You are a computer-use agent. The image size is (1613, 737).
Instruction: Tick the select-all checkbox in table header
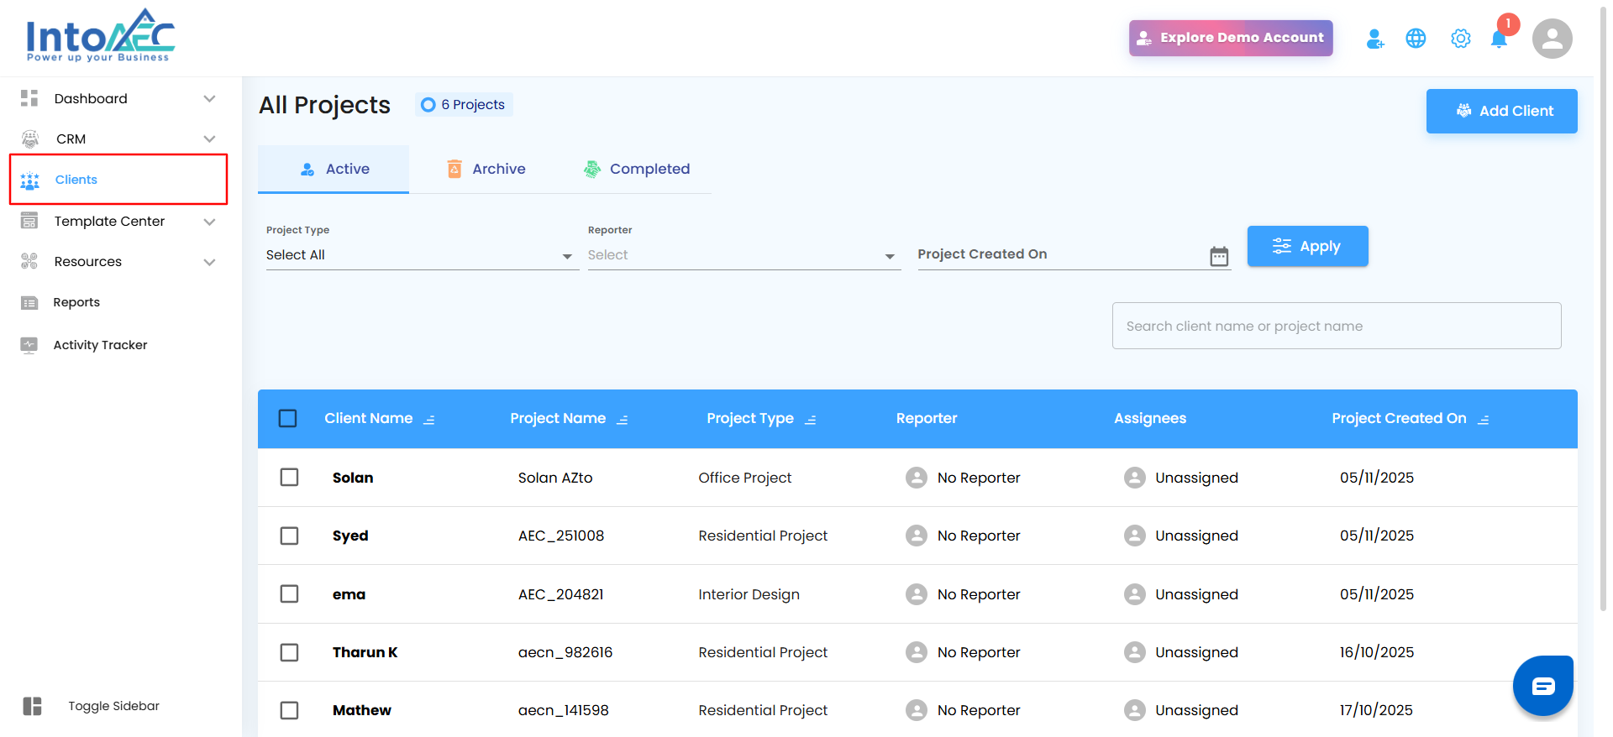coord(288,418)
